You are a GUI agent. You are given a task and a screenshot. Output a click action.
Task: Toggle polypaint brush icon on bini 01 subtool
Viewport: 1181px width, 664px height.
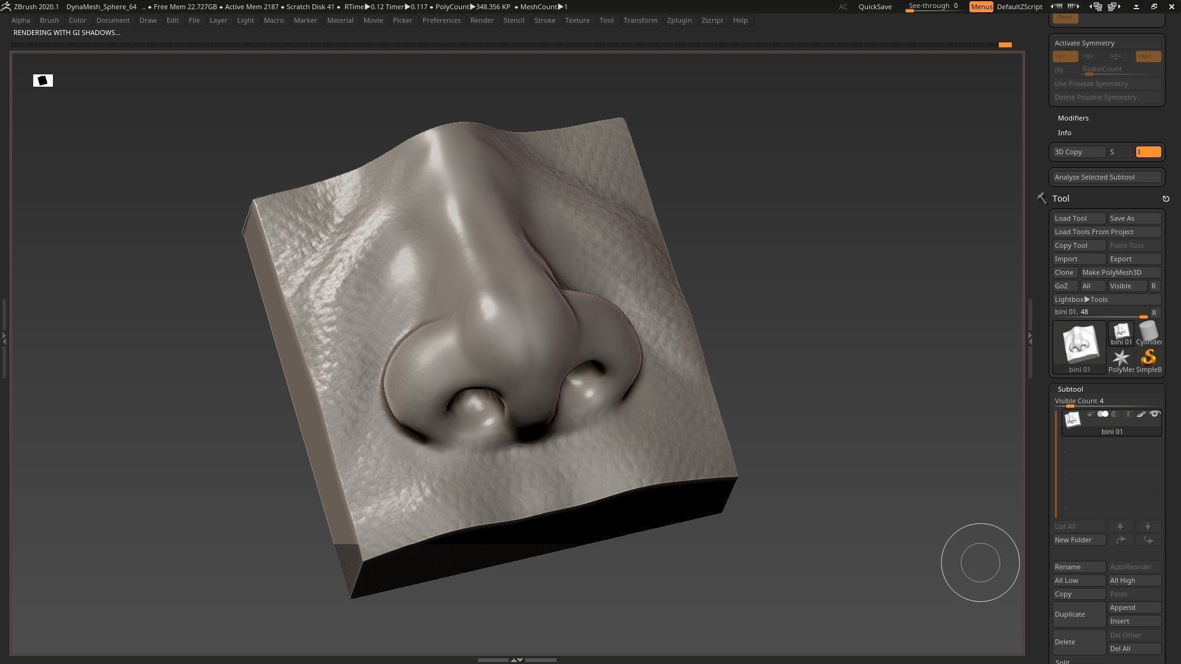[x=1142, y=414]
